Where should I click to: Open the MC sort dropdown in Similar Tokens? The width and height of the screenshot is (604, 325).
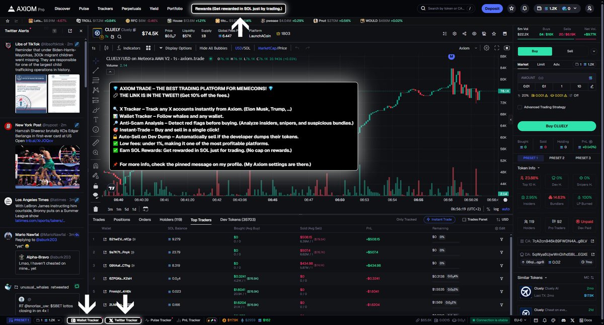point(588,277)
